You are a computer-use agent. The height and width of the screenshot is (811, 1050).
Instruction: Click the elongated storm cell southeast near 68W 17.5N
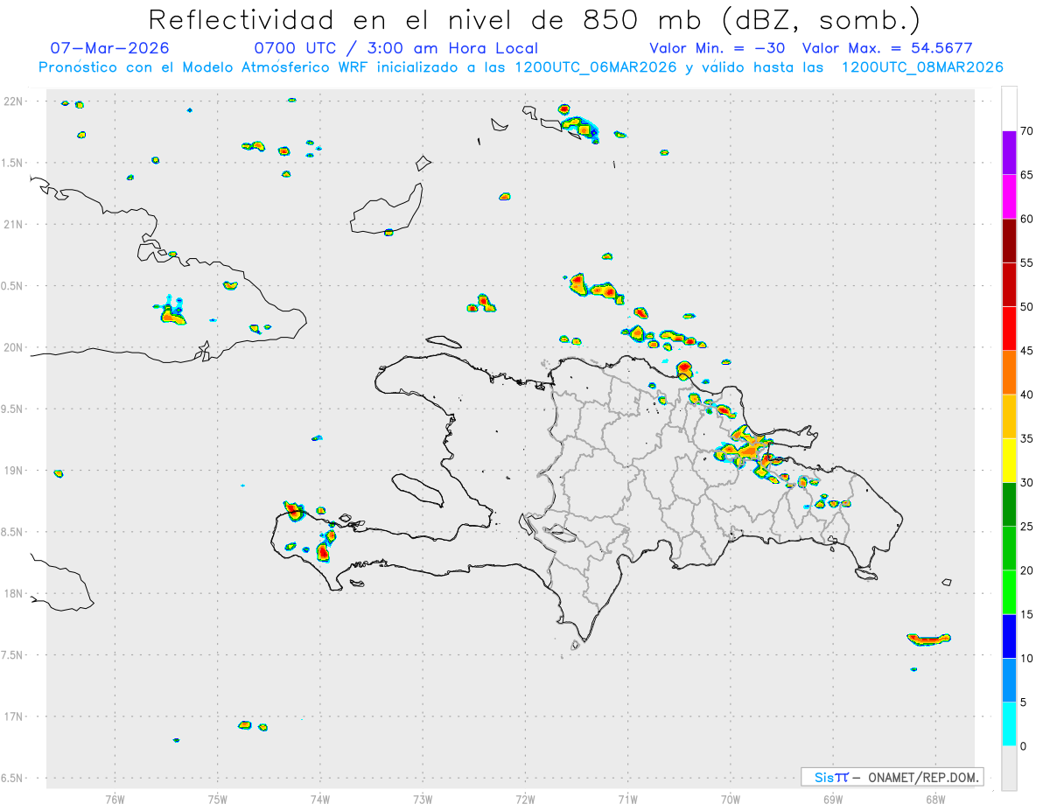927,640
